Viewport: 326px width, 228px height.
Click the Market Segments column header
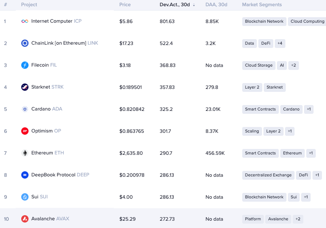[x=262, y=5]
